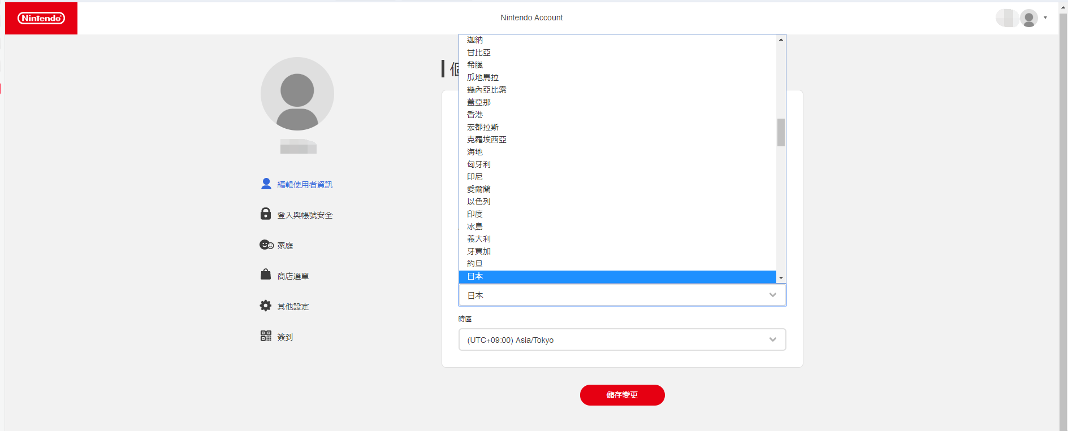Click the 儲存變更 button
This screenshot has width=1068, height=431.
click(622, 395)
